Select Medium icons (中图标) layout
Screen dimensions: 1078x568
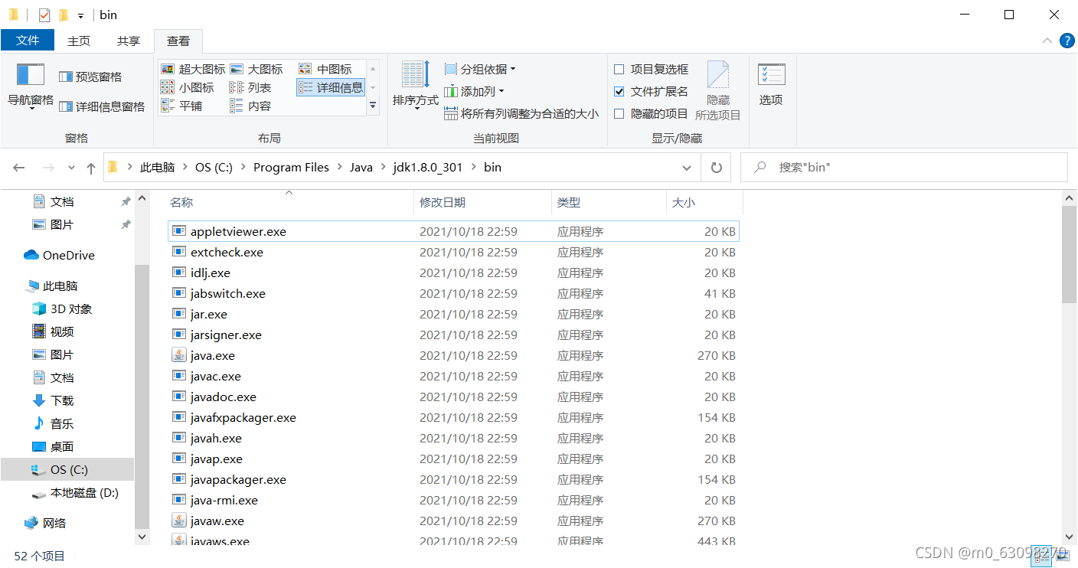325,69
